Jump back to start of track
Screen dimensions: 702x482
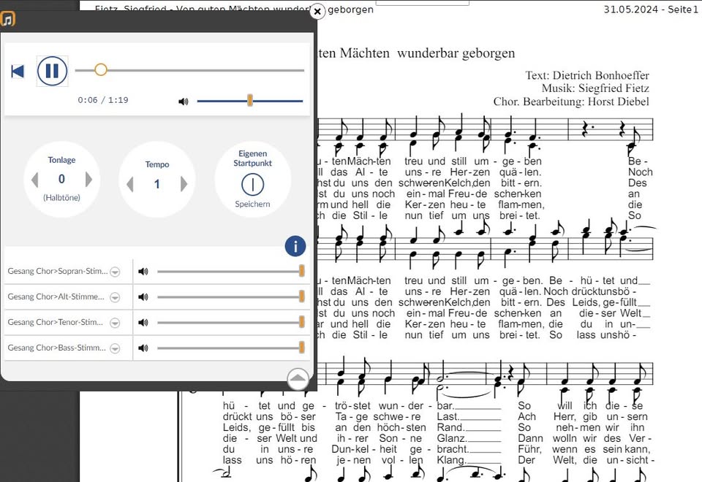(18, 71)
